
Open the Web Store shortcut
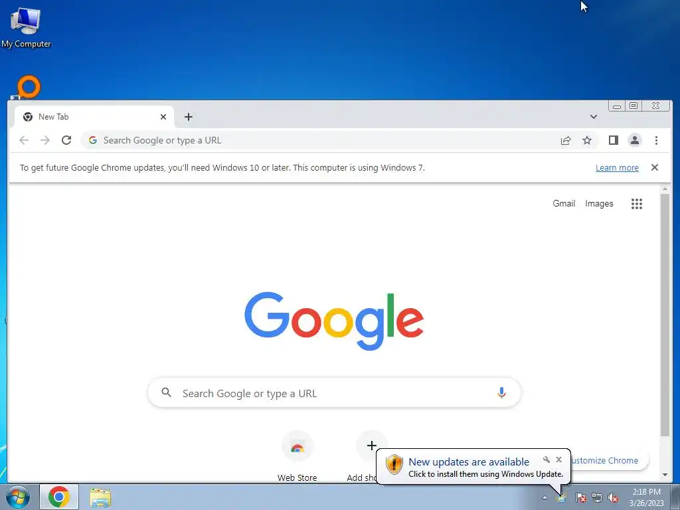[x=297, y=456]
